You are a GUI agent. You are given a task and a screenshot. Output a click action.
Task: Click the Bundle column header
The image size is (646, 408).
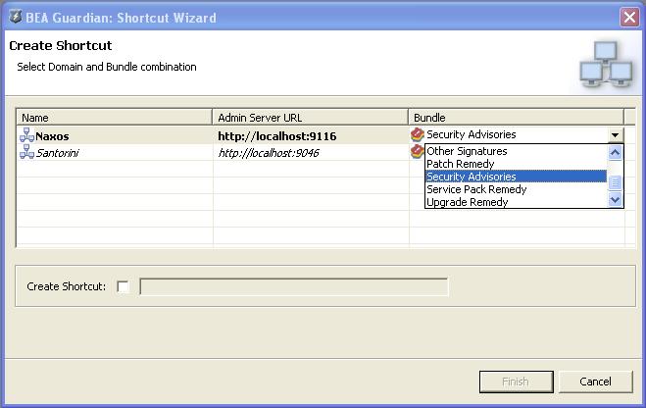click(517, 118)
